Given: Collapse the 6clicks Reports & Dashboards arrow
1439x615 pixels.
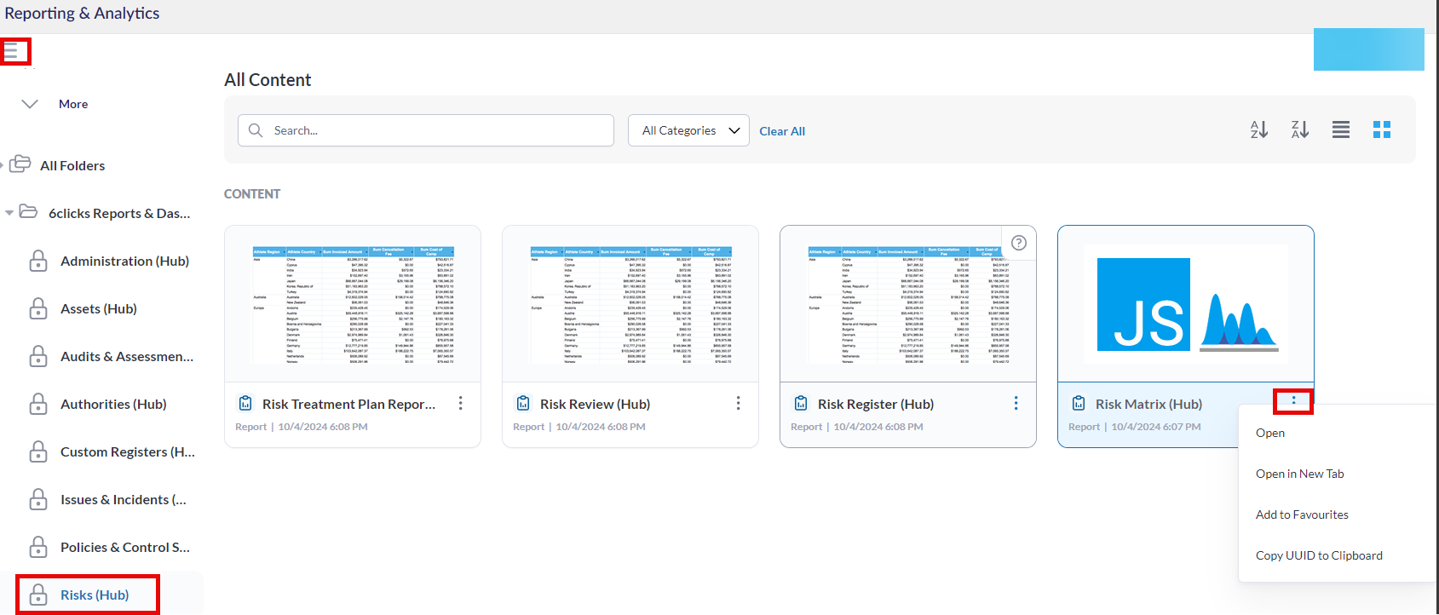Looking at the screenshot, I should (9, 213).
